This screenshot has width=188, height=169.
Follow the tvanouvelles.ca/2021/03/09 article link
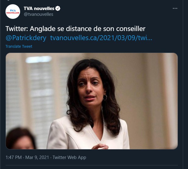click(101, 38)
